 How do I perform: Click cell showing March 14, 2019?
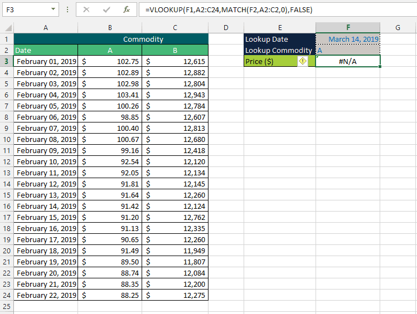[348, 39]
